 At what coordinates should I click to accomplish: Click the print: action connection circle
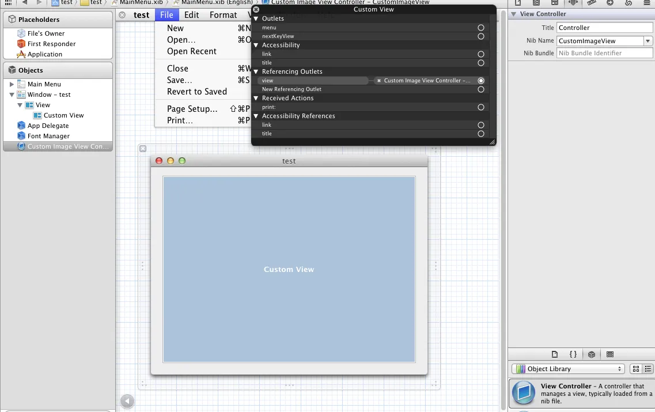coord(481,107)
